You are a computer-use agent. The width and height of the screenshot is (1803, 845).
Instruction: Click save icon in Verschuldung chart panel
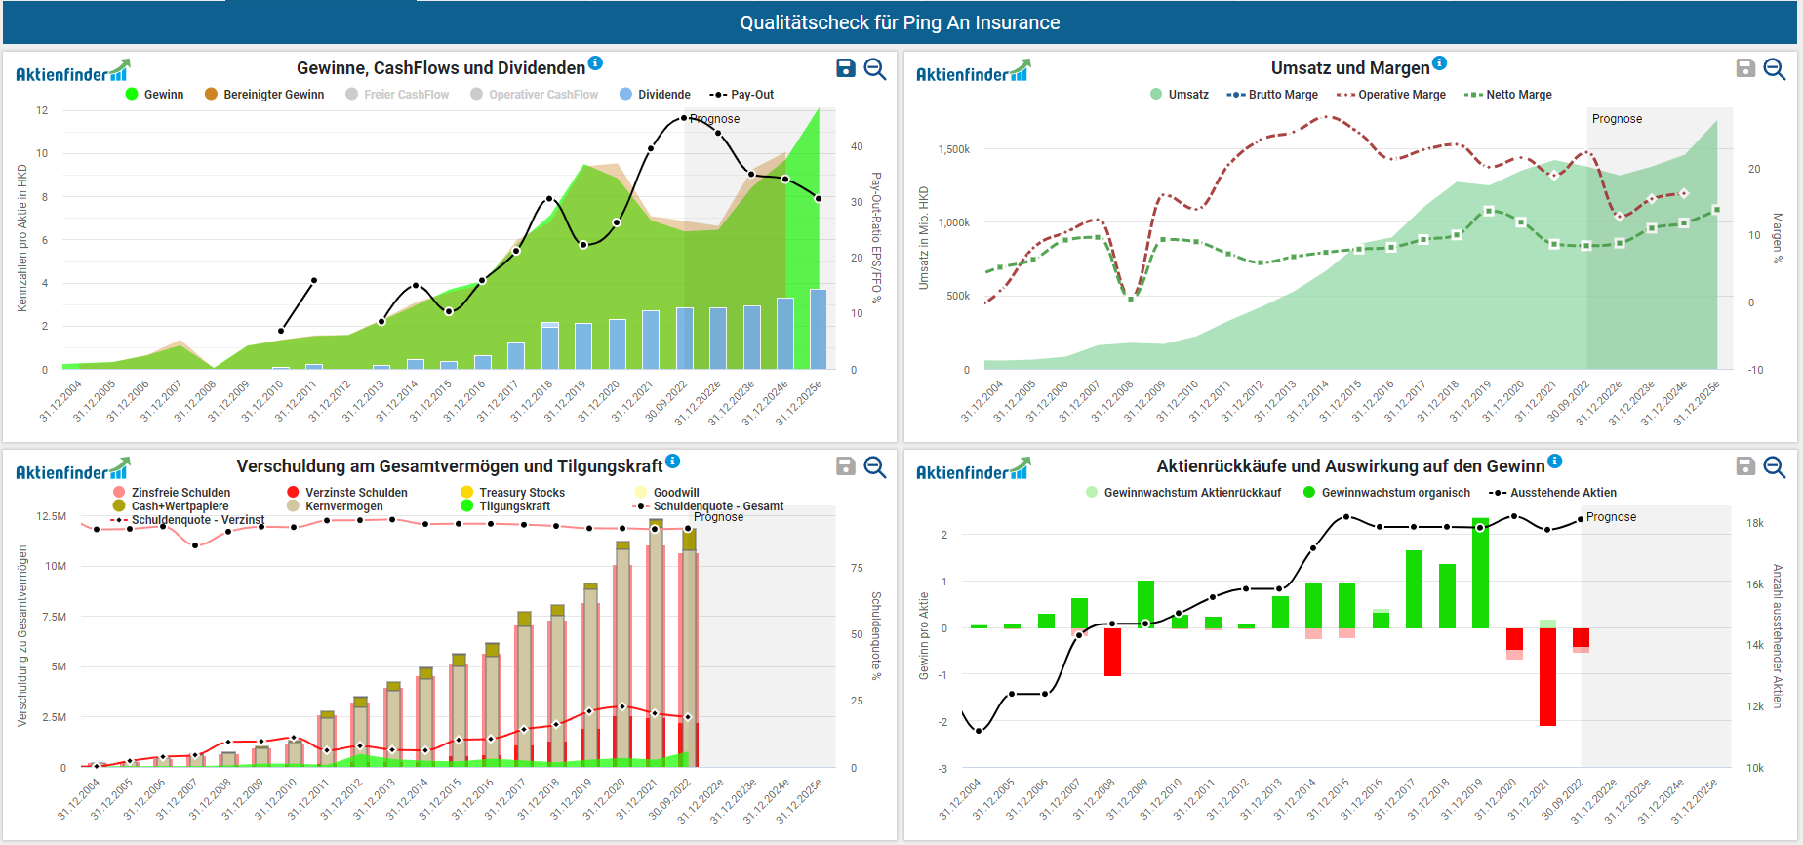pyautogui.click(x=846, y=466)
